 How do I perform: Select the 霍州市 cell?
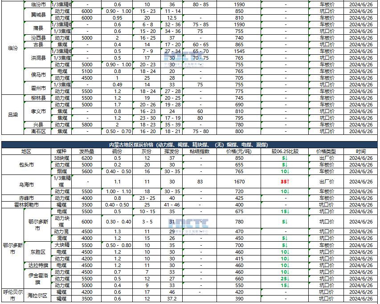37,88
